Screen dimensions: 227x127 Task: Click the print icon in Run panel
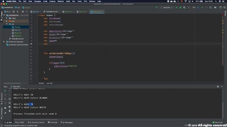pos(10,107)
